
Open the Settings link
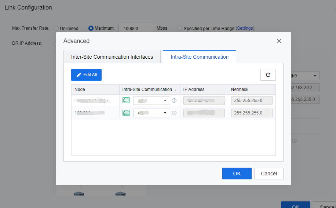pos(245,28)
